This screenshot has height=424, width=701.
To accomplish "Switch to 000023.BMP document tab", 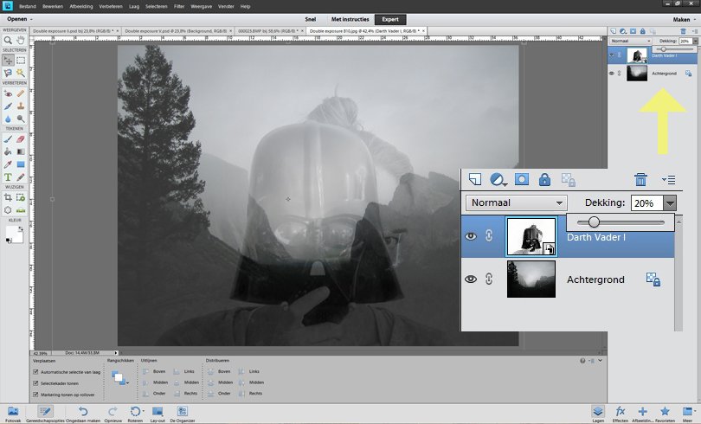I will (x=267, y=31).
